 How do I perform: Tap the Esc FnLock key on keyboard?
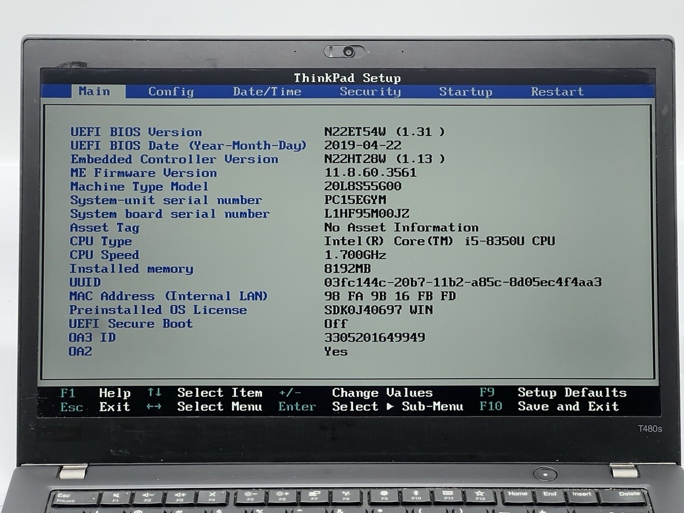(75, 498)
